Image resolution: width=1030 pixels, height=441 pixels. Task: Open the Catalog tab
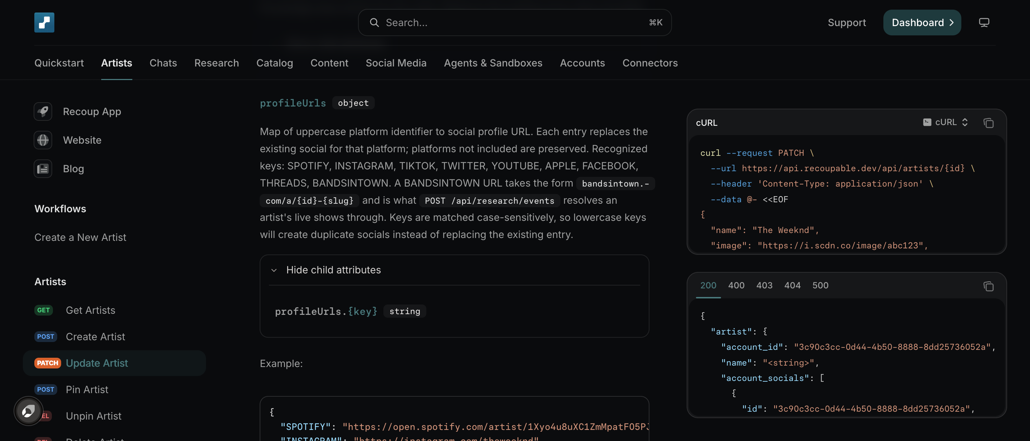pos(275,63)
